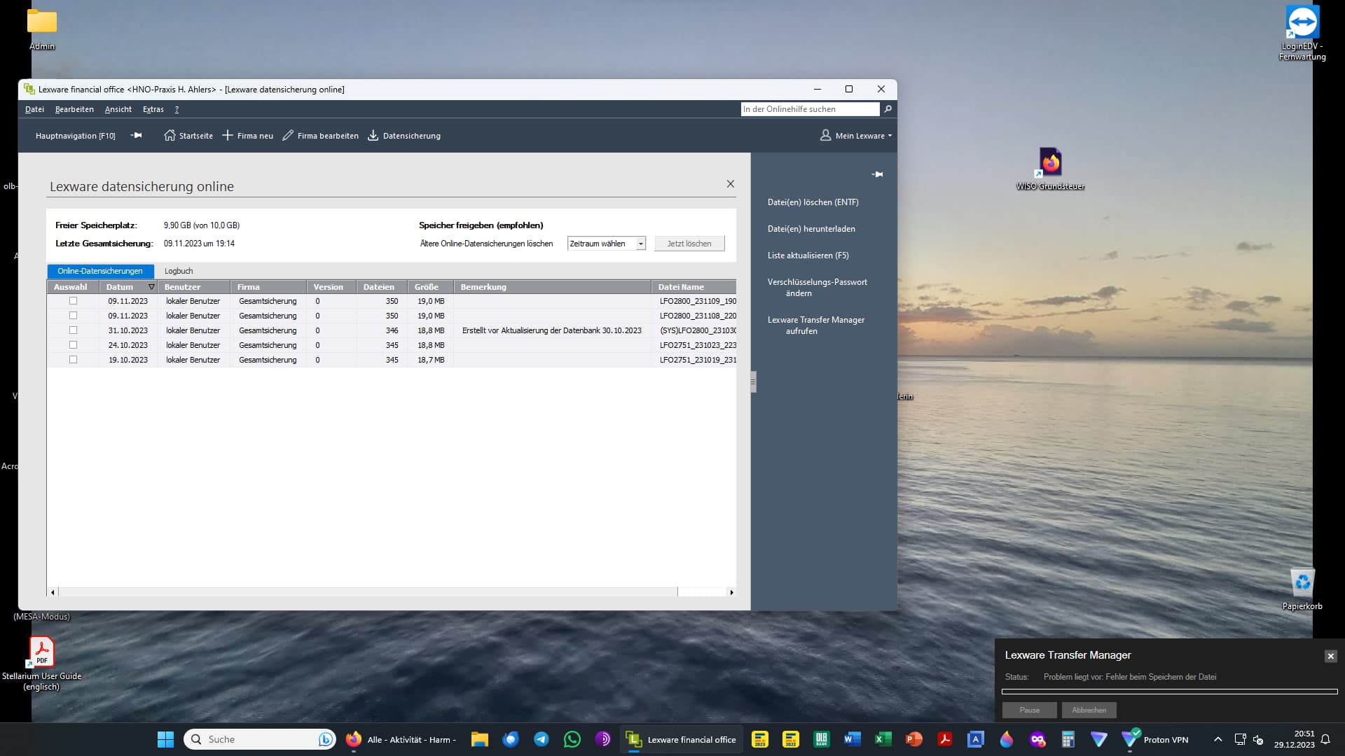Click the Datum column sort arrow
The width and height of the screenshot is (1345, 756).
[x=151, y=287]
